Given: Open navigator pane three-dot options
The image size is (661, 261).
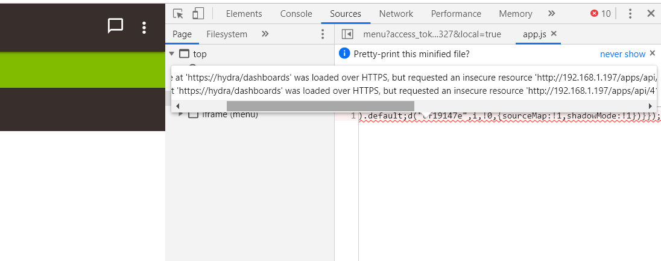Looking at the screenshot, I should 323,34.
